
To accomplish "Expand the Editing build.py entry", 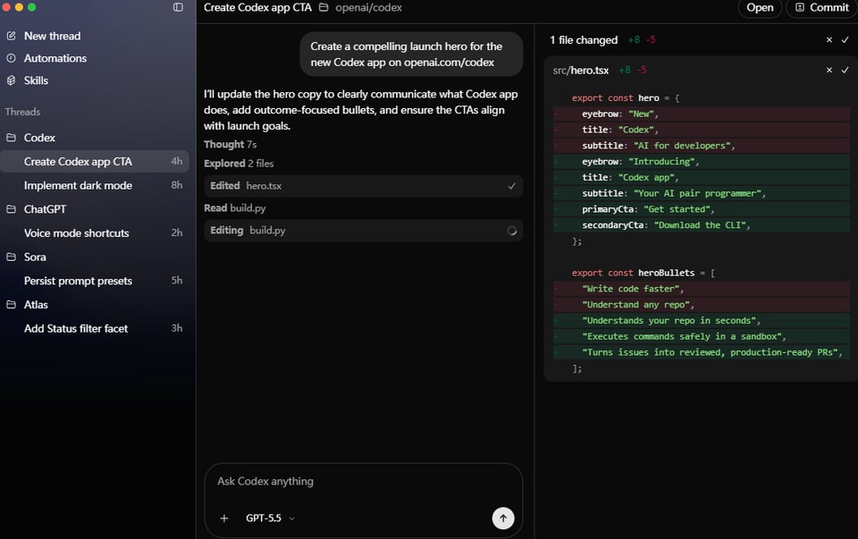I will (364, 231).
